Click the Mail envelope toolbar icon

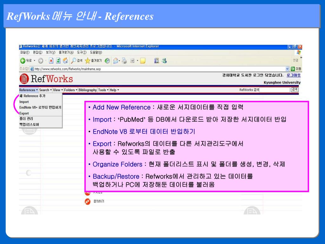click(116, 61)
